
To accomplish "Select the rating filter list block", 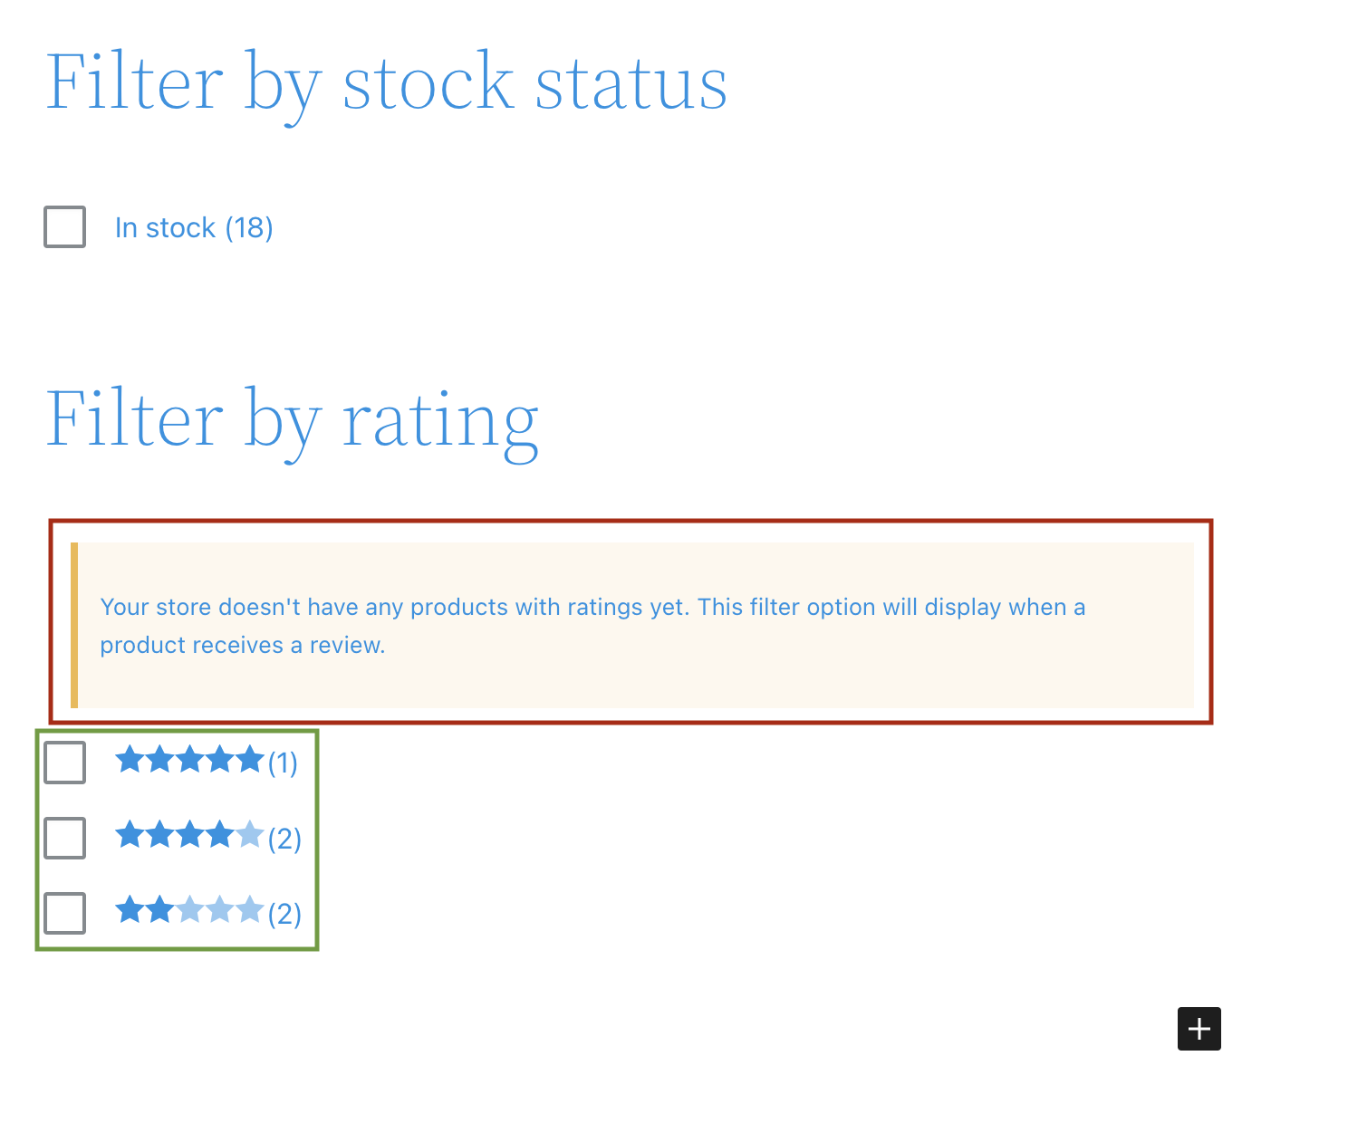I will (177, 838).
